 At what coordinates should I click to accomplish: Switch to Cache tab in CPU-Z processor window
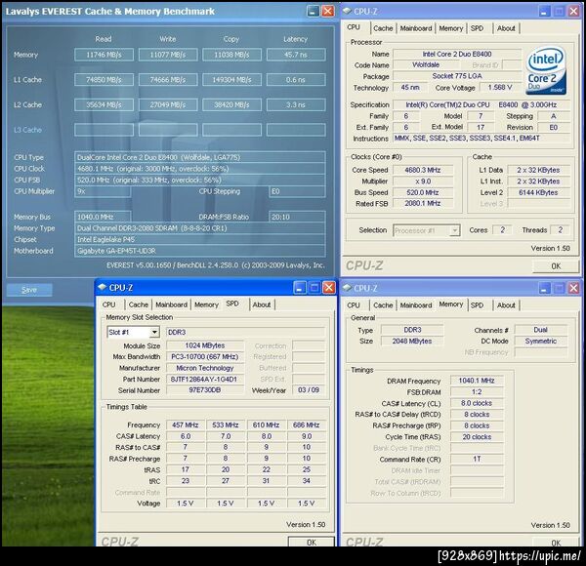click(383, 28)
